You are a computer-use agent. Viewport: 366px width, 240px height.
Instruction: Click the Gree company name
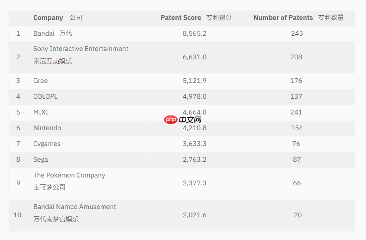point(41,81)
